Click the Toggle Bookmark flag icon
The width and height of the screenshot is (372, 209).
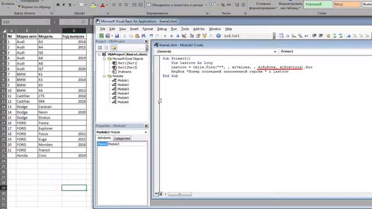[x=349, y=36]
